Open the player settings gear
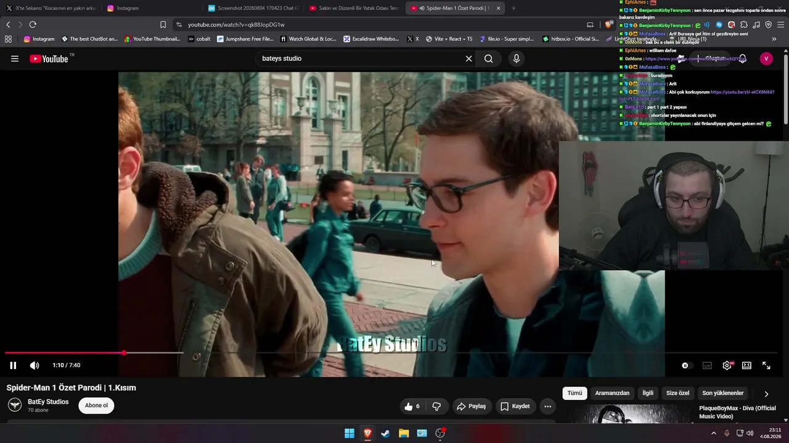 coord(727,365)
